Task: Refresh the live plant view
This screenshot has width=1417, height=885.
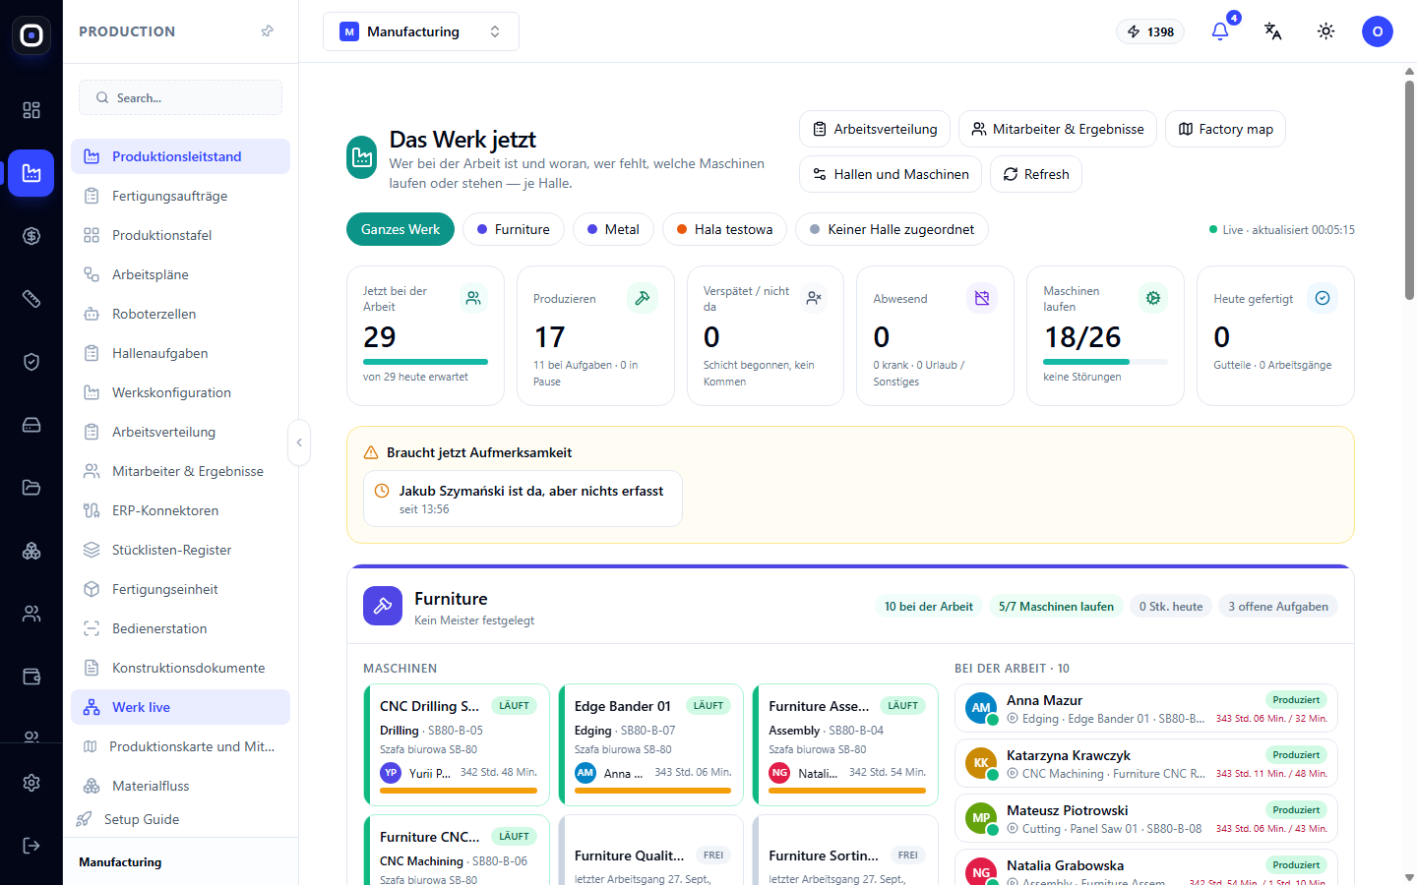Action: (1036, 174)
